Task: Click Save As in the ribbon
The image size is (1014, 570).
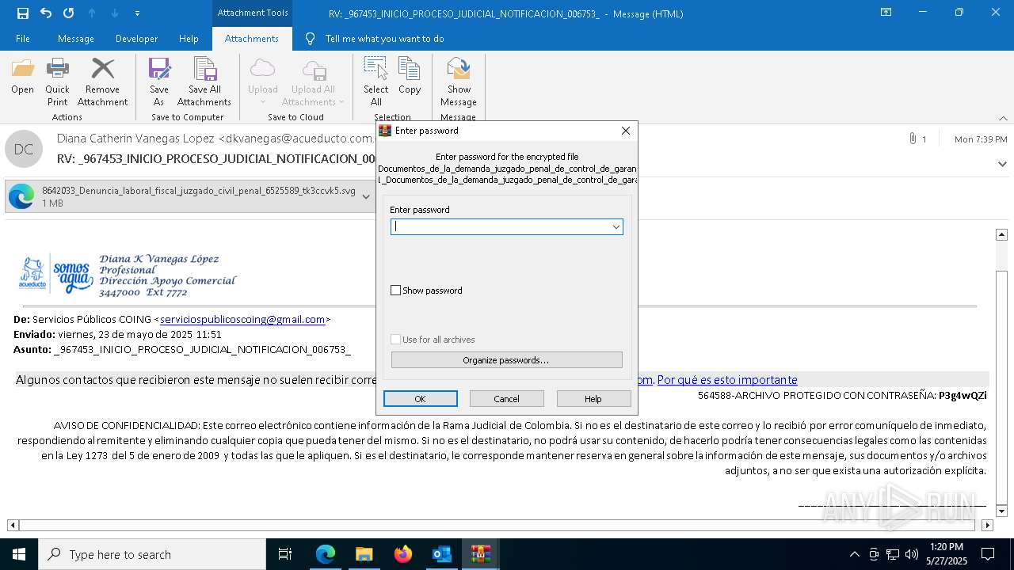Action: 158,82
